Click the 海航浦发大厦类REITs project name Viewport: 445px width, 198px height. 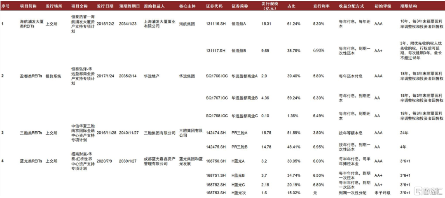point(31,24)
